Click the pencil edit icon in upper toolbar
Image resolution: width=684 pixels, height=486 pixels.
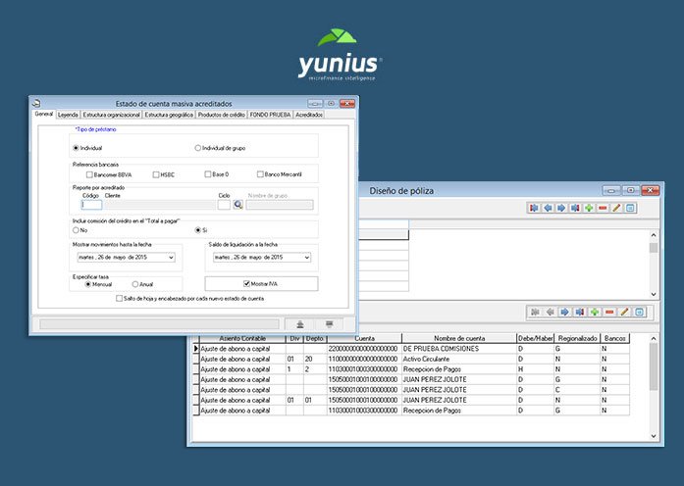[616, 208]
